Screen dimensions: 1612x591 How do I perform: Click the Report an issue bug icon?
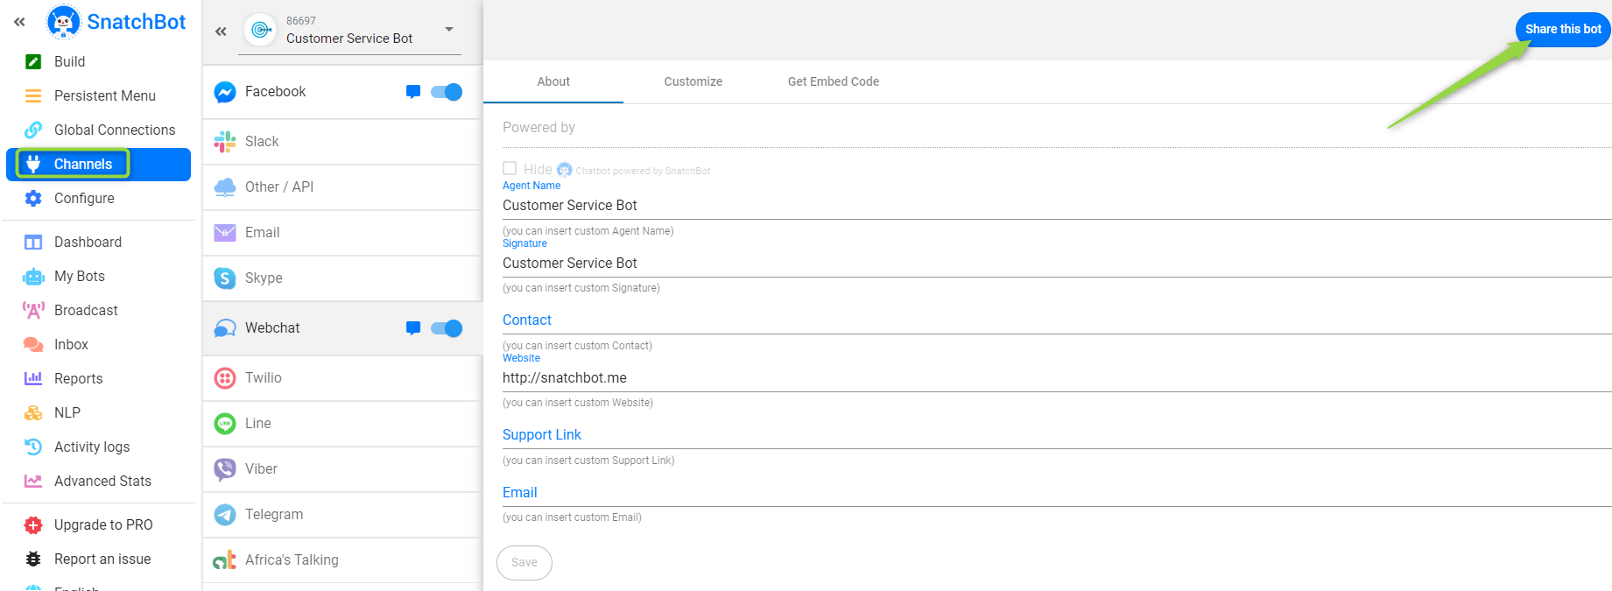point(33,559)
